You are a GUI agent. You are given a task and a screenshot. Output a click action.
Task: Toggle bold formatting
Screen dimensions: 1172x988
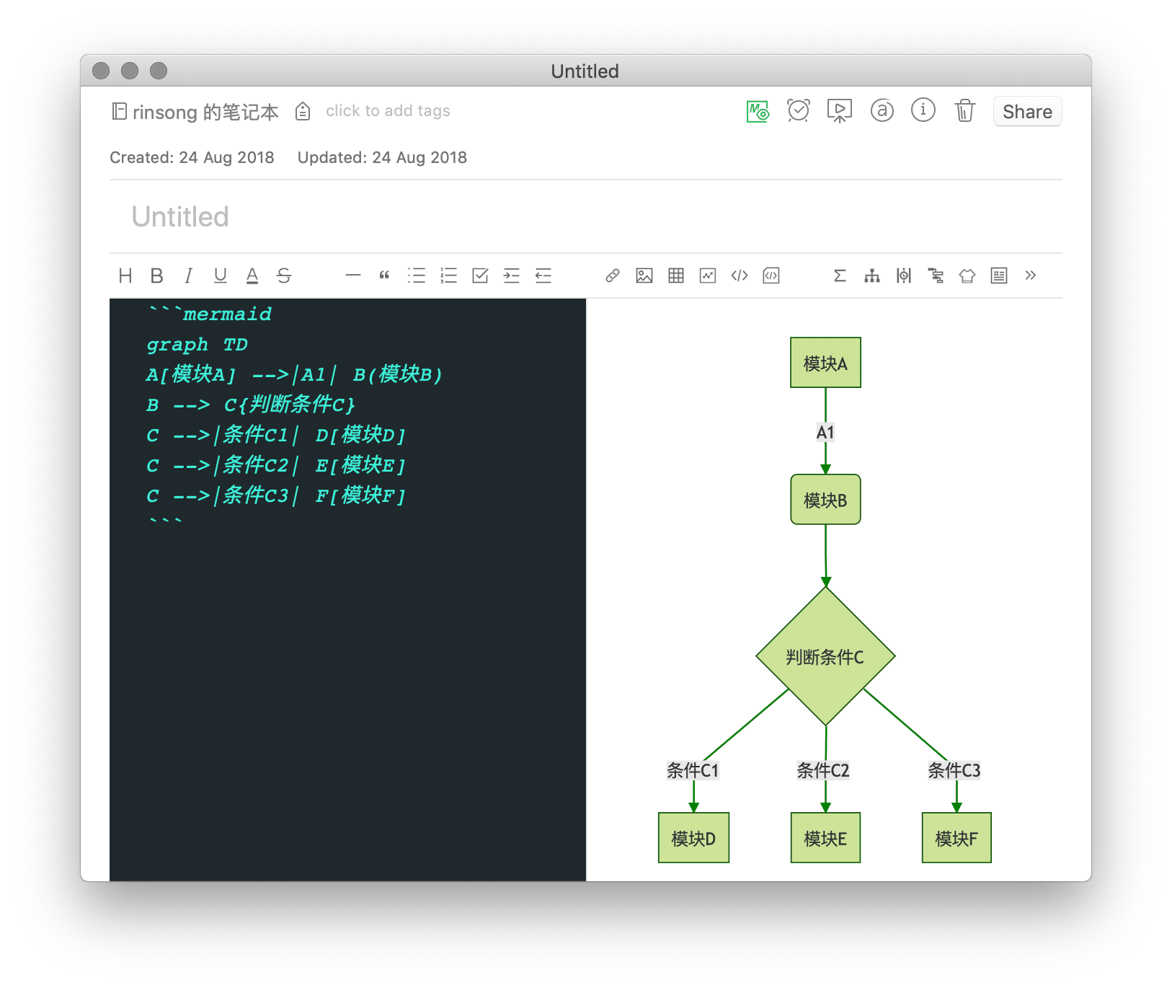(156, 275)
